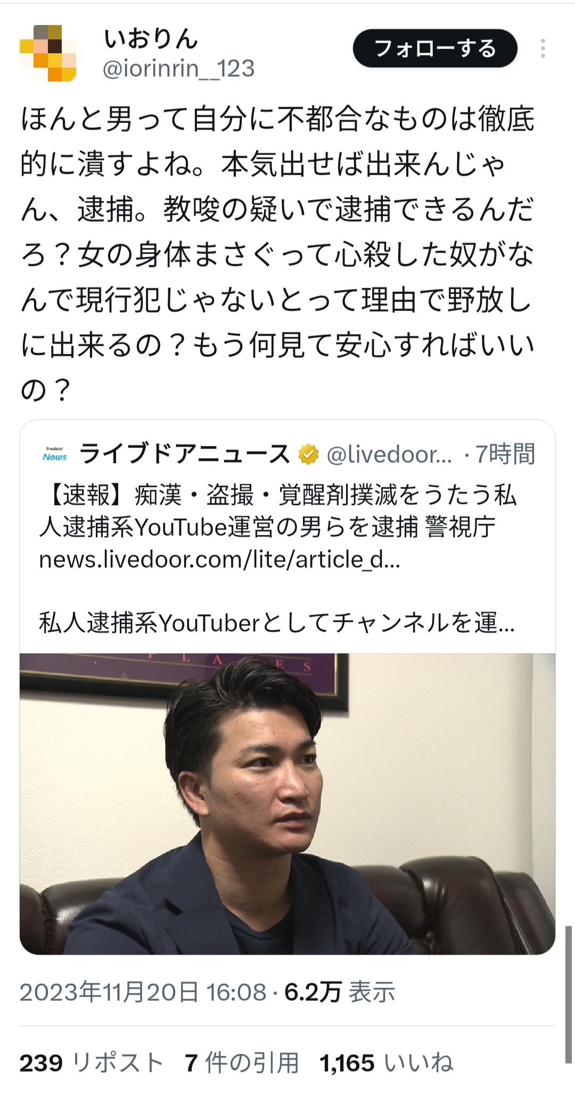Open the ライブドアニュース account name

coord(184,454)
